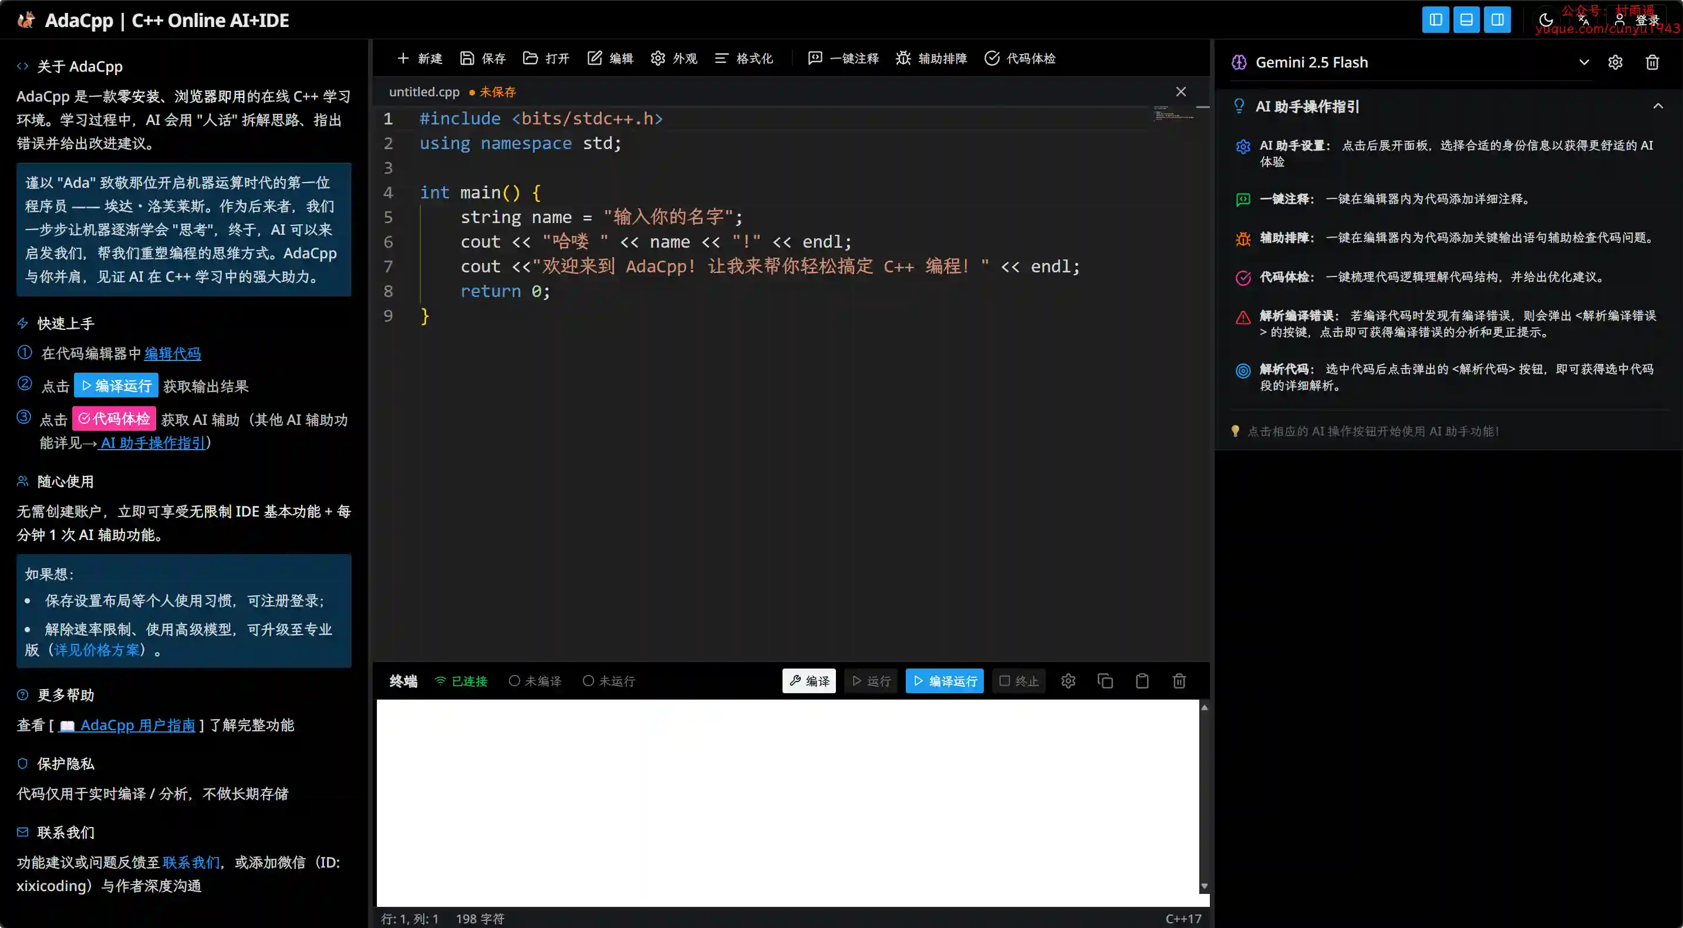Open AI assistant settings gear
This screenshot has height=928, width=1683.
click(x=1615, y=62)
